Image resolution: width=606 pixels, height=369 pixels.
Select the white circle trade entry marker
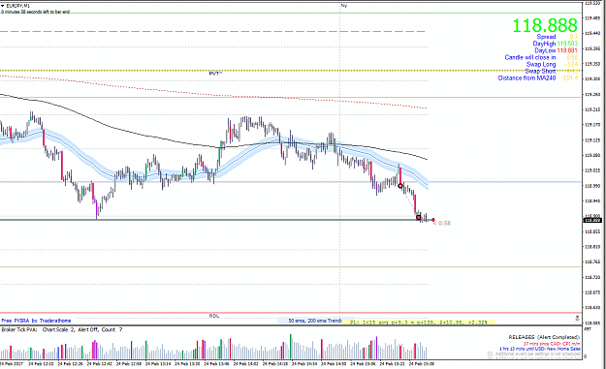[x=400, y=186]
